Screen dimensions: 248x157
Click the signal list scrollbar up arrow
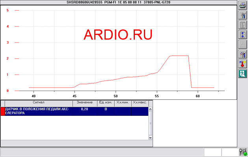tap(150, 109)
